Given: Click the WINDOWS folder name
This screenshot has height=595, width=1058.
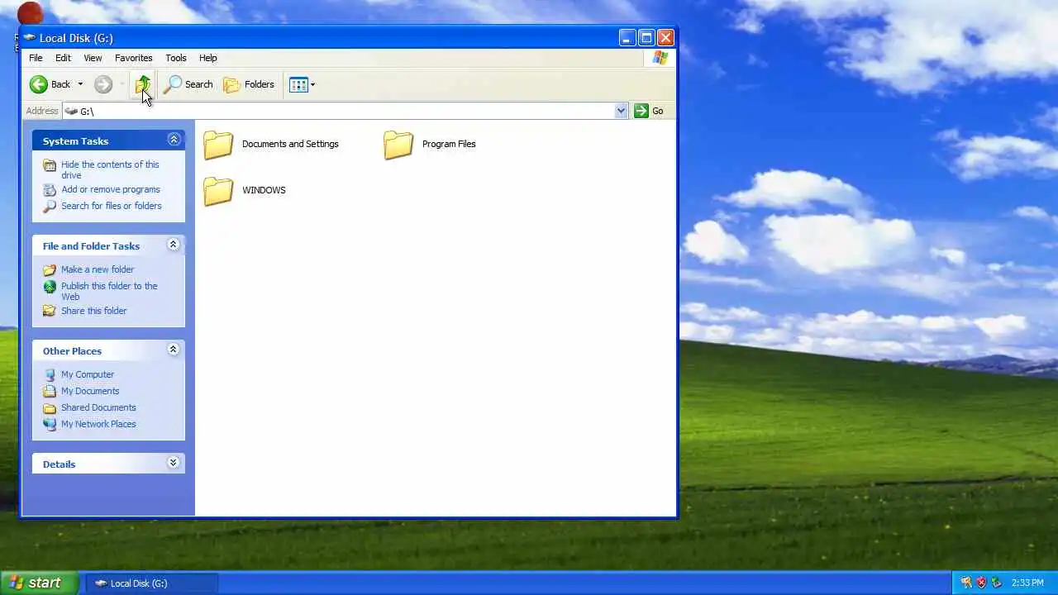Looking at the screenshot, I should (x=264, y=190).
